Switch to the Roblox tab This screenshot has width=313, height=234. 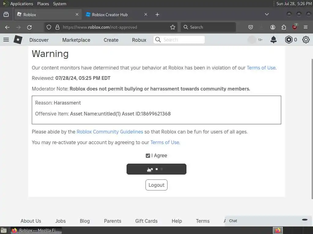pyautogui.click(x=47, y=15)
